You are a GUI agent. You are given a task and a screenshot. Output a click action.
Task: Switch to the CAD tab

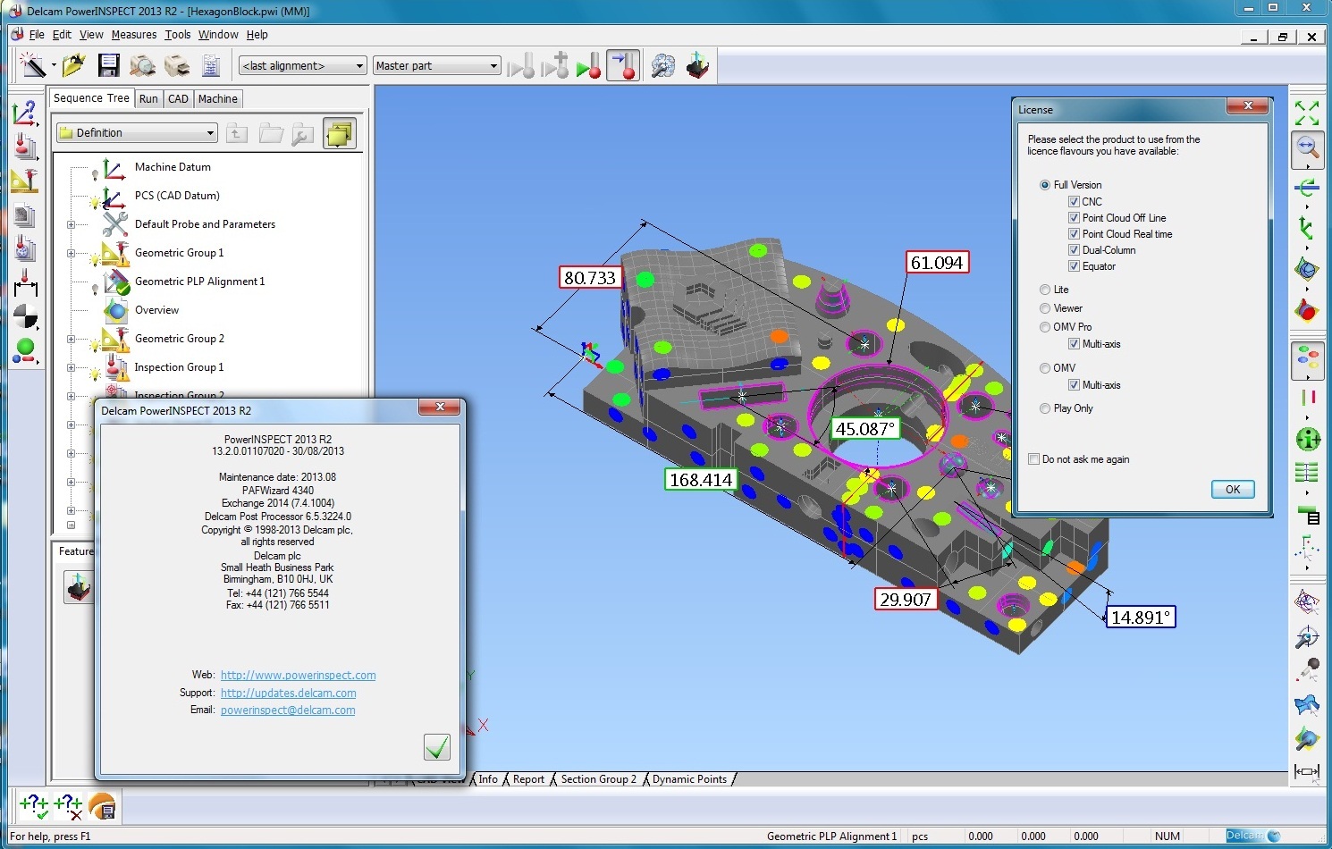point(179,99)
